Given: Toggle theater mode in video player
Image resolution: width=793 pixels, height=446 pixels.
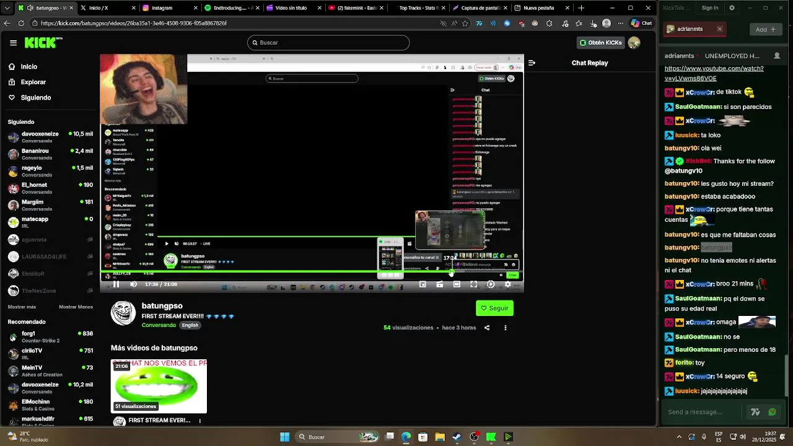Looking at the screenshot, I should pyautogui.click(x=457, y=284).
